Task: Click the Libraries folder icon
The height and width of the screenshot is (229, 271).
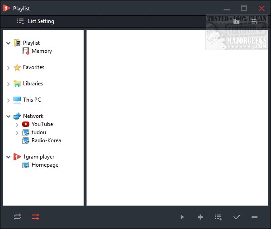Action: pos(17,84)
